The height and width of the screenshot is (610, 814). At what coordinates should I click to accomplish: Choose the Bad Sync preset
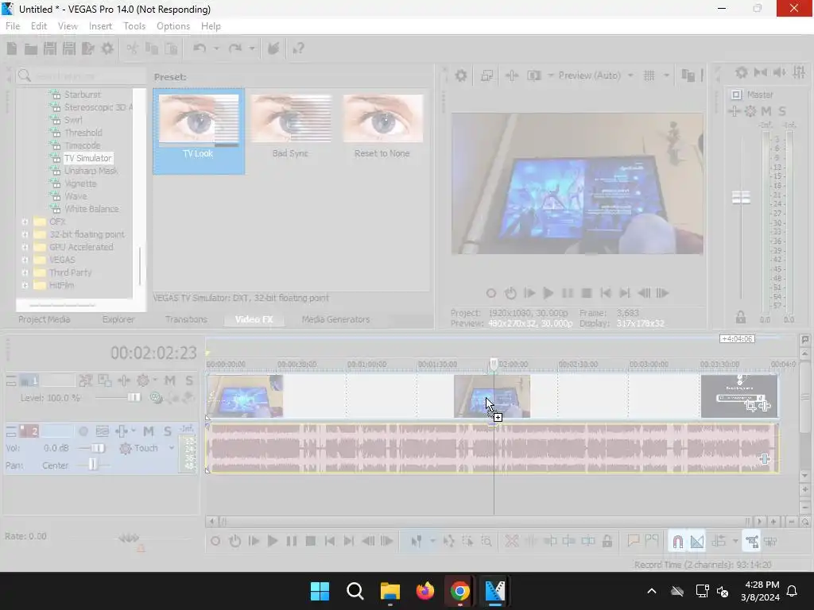pyautogui.click(x=290, y=126)
